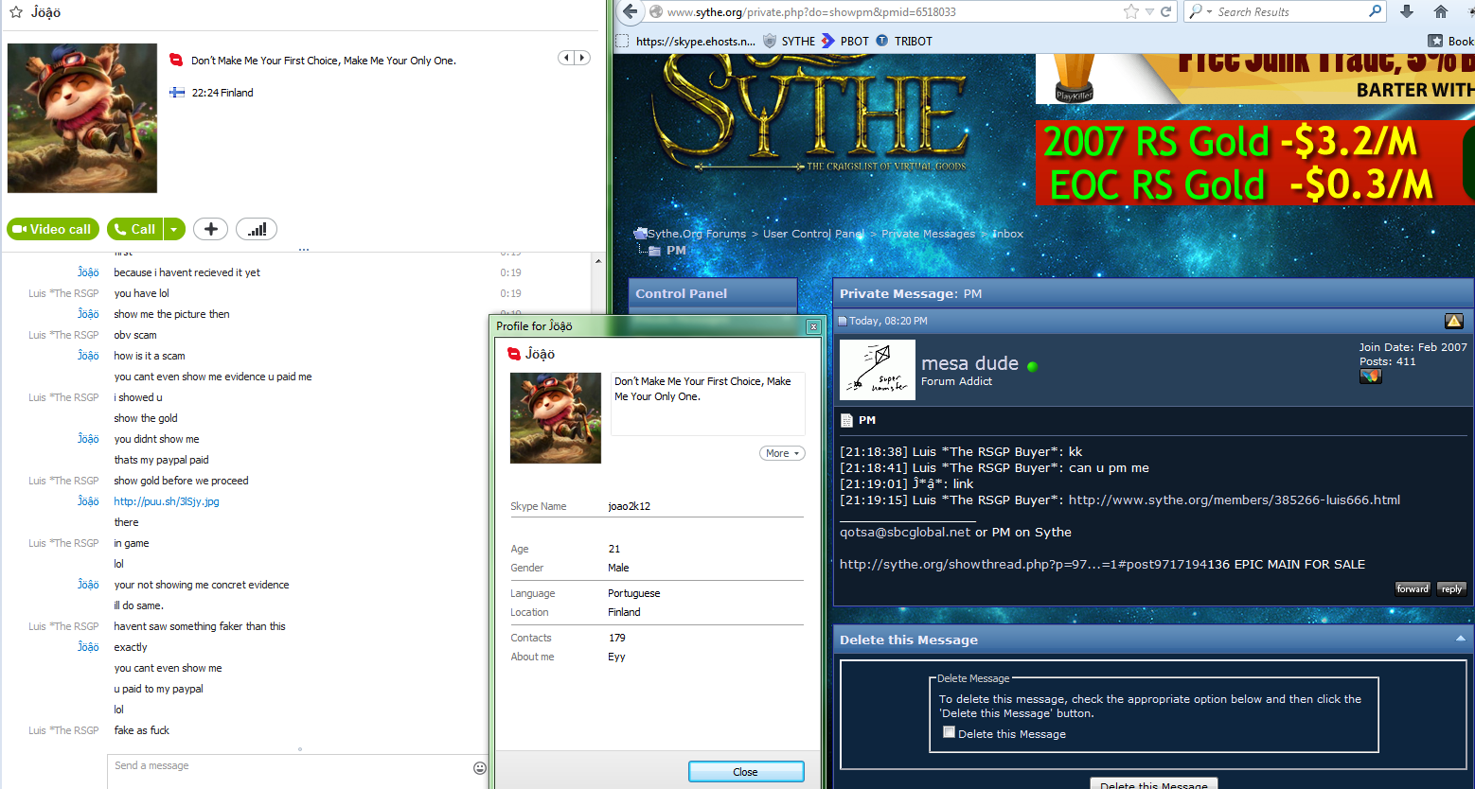1475x789 pixels.
Task: Open the browser downloads arrow icon
Action: 1407,12
